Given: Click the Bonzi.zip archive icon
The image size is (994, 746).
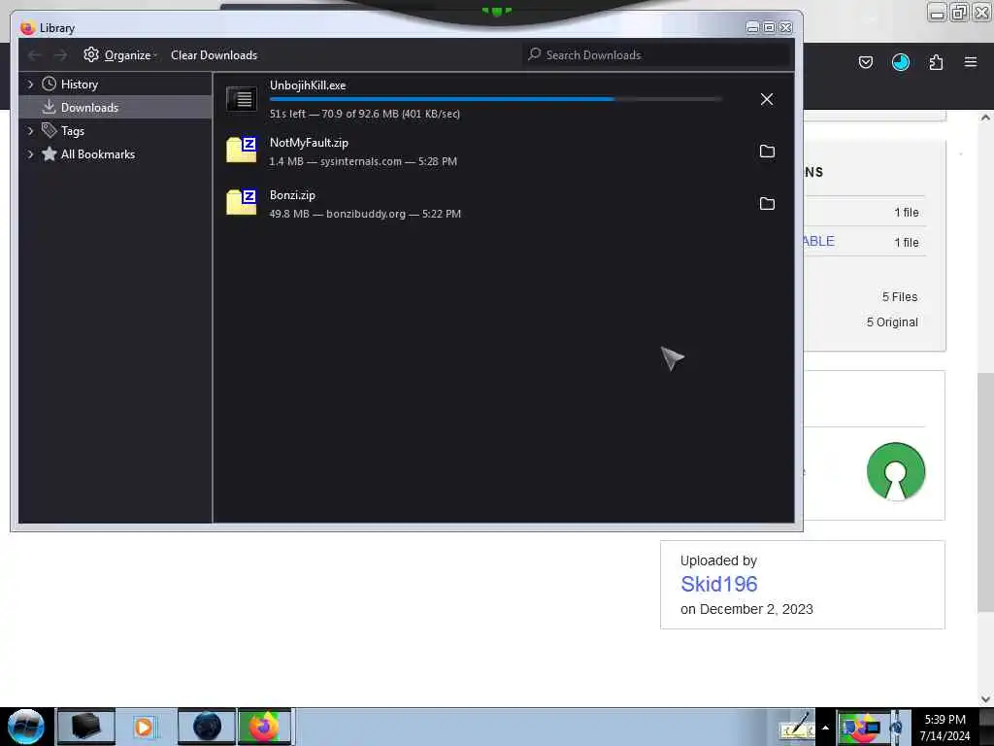Looking at the screenshot, I should [242, 202].
